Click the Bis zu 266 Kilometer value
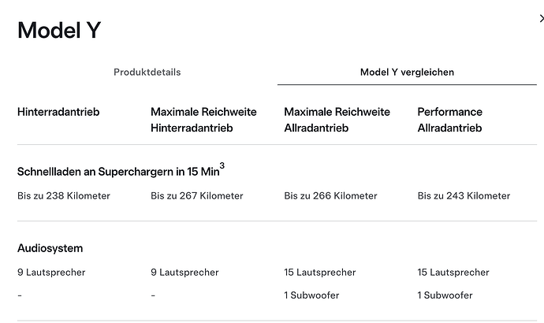Viewport: 544px width, 323px height. 330,196
